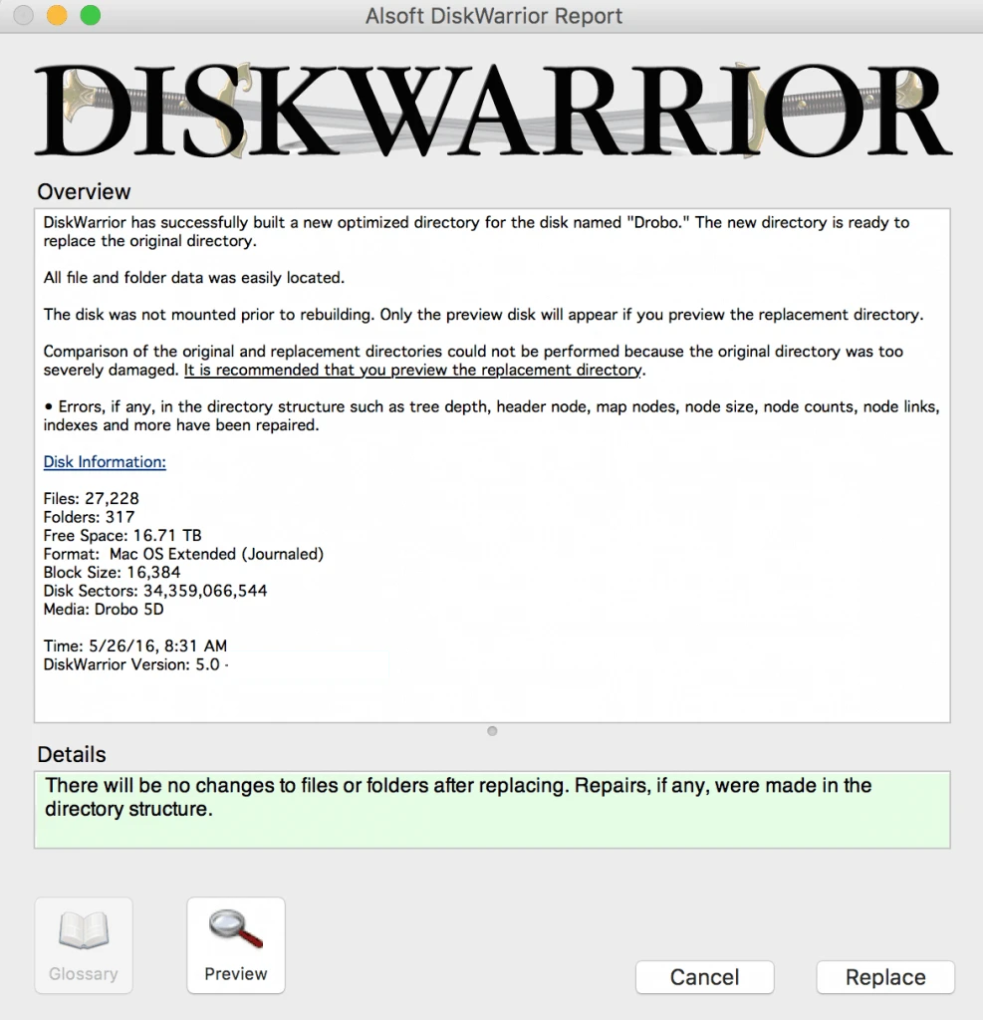Click the Cancel button
Viewport: 983px width, 1020px height.
coord(704,977)
